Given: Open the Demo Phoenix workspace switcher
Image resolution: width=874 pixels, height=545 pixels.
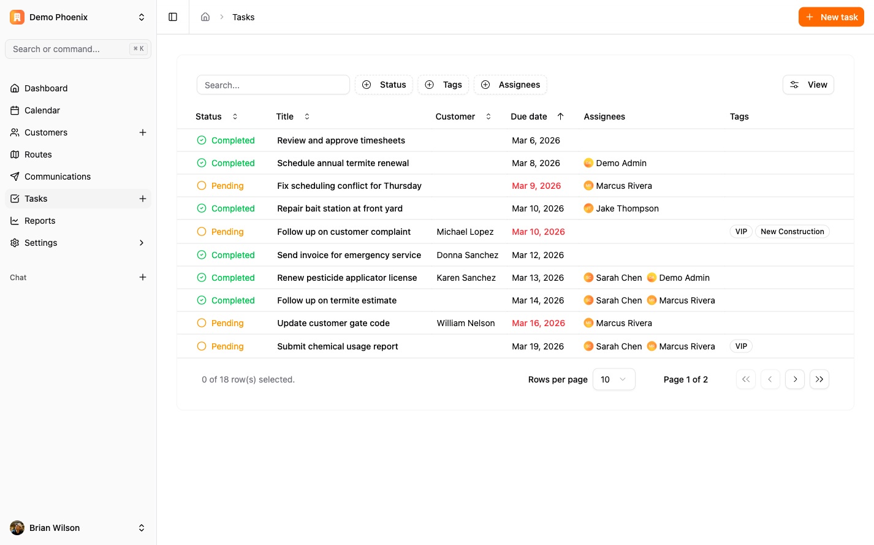Looking at the screenshot, I should [x=78, y=17].
